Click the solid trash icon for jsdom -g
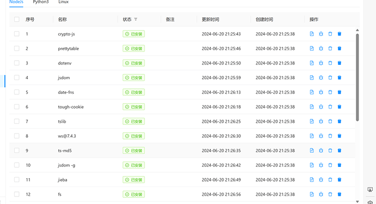This screenshot has width=376, height=204. click(339, 165)
